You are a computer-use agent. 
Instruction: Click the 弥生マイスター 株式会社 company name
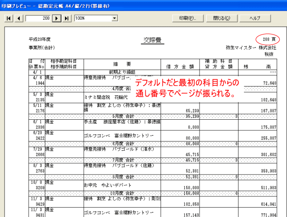tap(251, 48)
